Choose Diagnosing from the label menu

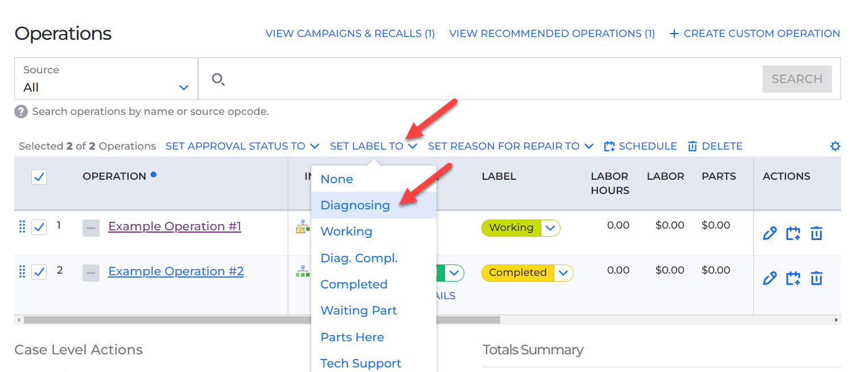tap(355, 205)
